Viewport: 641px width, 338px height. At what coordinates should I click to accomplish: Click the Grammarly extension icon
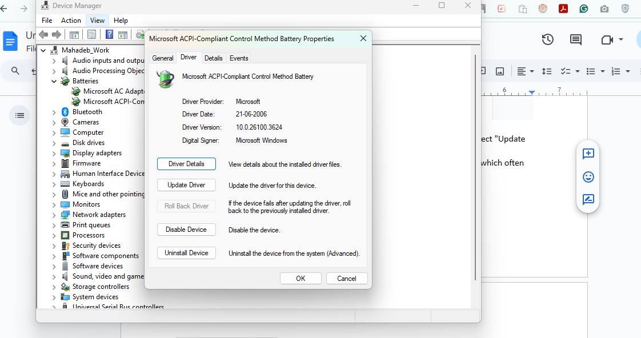(583, 9)
